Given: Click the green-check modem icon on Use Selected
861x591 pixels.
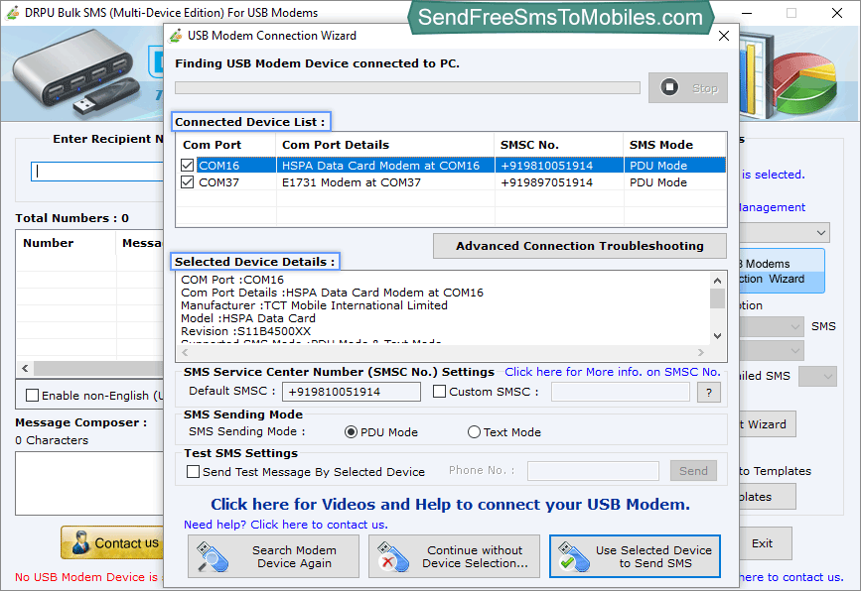Looking at the screenshot, I should (574, 557).
